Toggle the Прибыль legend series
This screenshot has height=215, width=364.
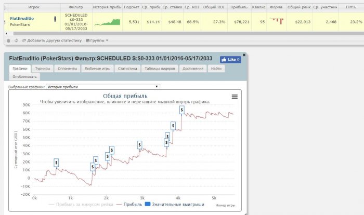pyautogui.click(x=129, y=204)
